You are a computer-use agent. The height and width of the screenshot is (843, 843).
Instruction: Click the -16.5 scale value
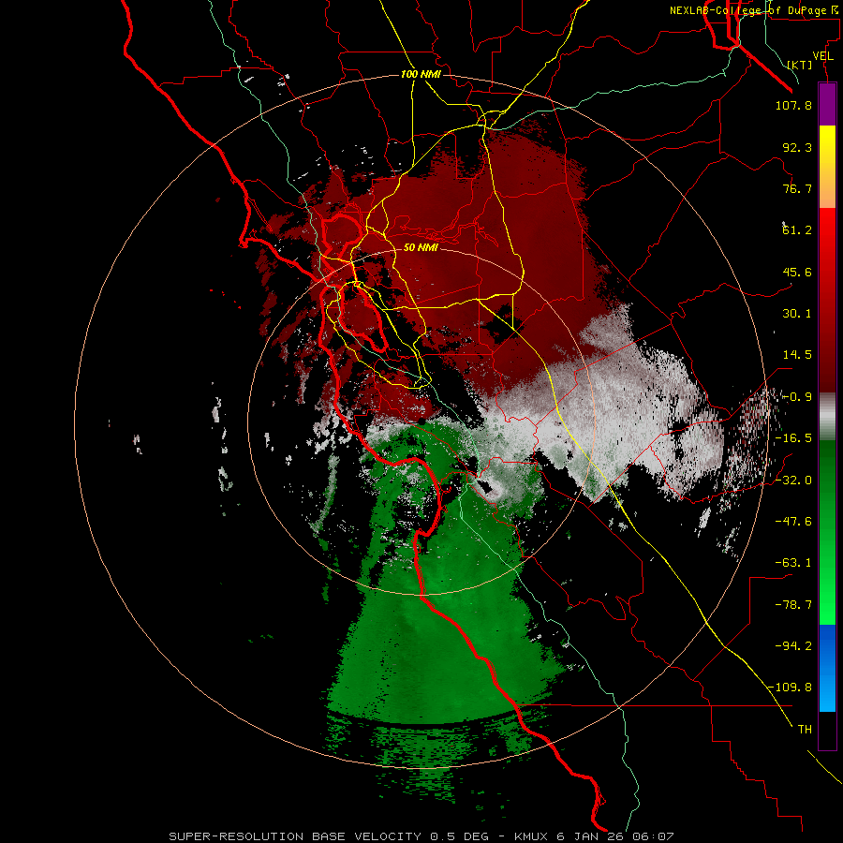793,438
